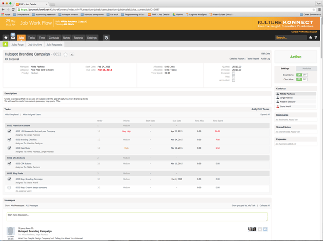The image size is (323, 241).
Task: Open the Competitors bookmarks folder
Action: point(21,14)
